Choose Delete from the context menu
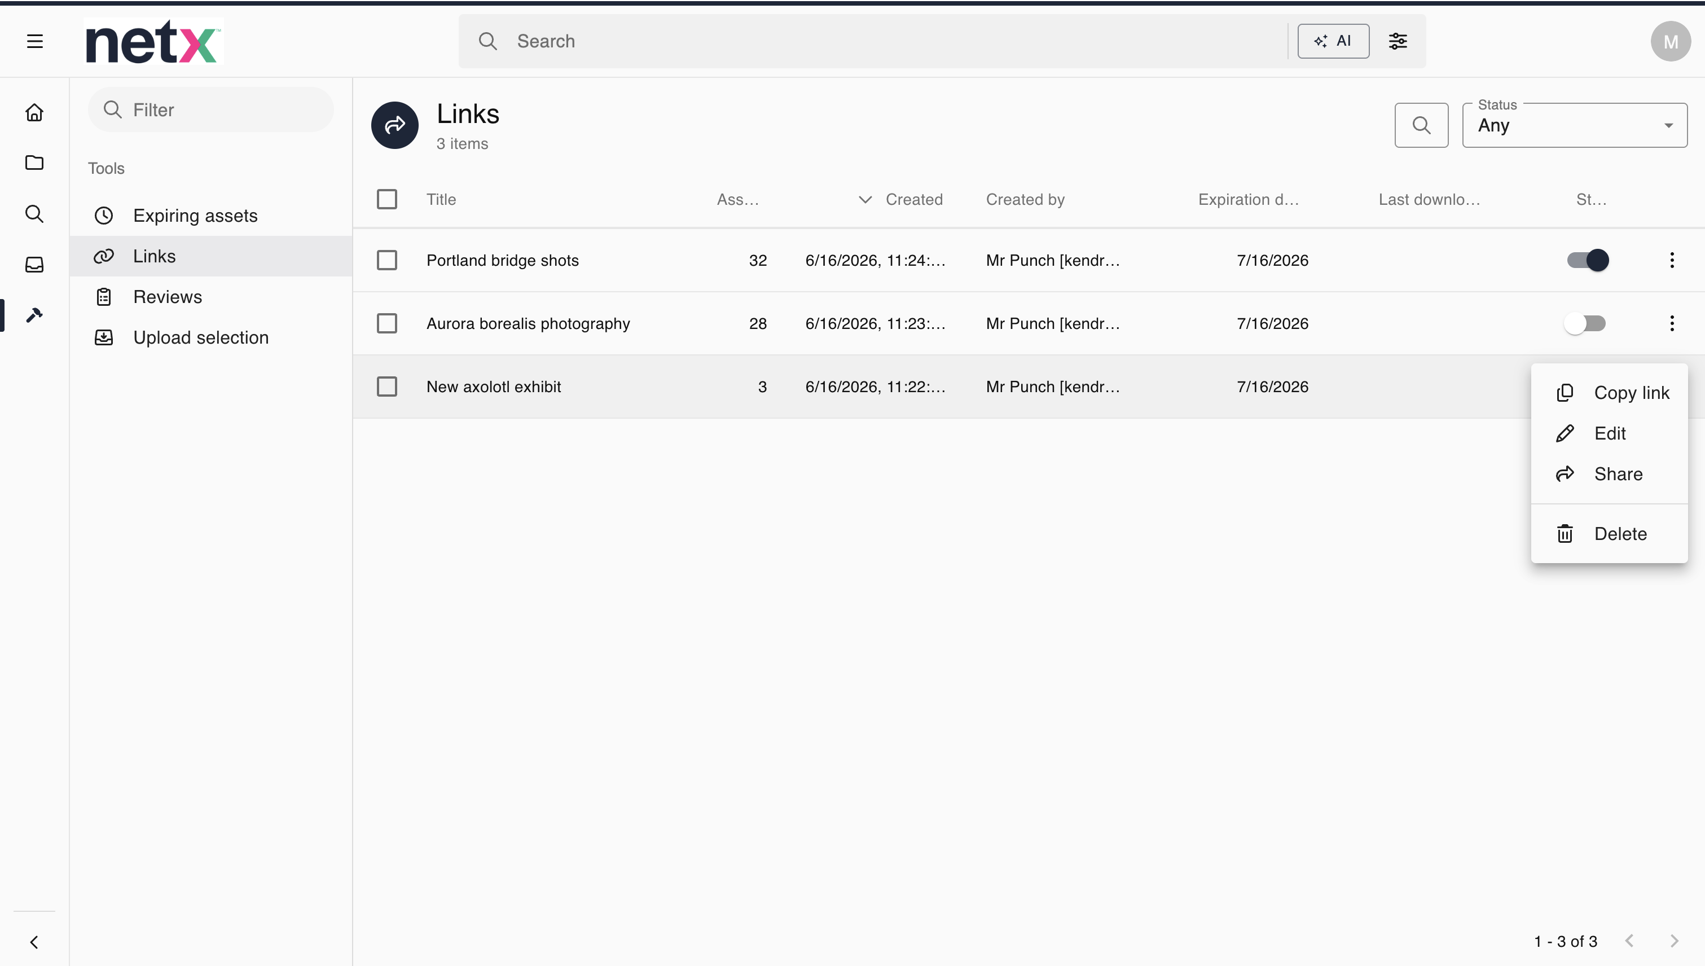This screenshot has height=966, width=1705. [x=1609, y=533]
